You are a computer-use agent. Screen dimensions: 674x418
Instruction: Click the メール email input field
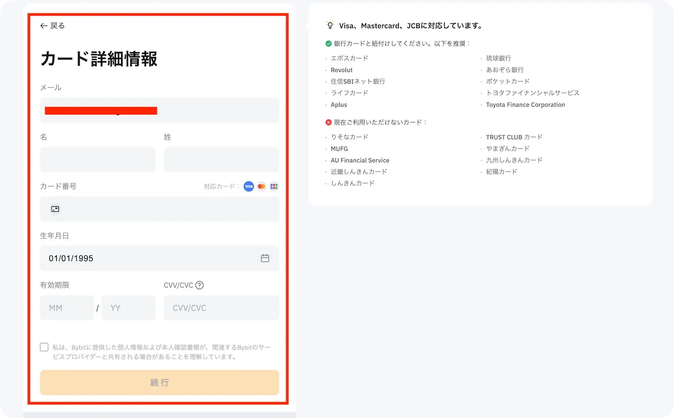pos(159,111)
